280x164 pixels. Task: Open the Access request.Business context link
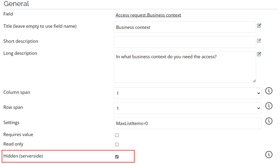click(x=148, y=15)
